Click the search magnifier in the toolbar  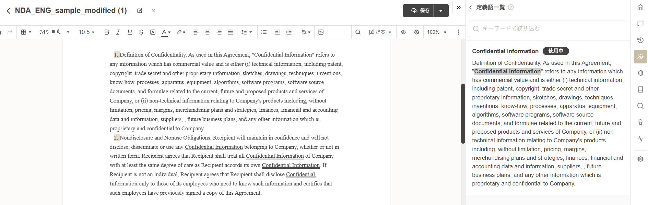pos(358,32)
